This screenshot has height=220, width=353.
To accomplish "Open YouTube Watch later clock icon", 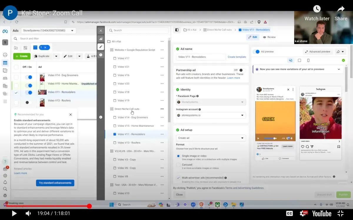I will coord(317,9).
